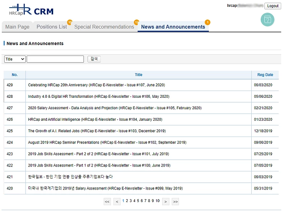Open 2020 Salary Assessment newsletter entry
Image resolution: width=283 pixels, height=212 pixels.
(115, 108)
